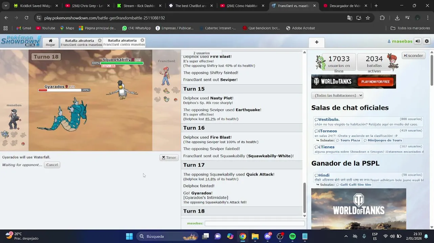The width and height of the screenshot is (434, 243).
Task: Open the Maps bookmark
Action: tap(67, 28)
